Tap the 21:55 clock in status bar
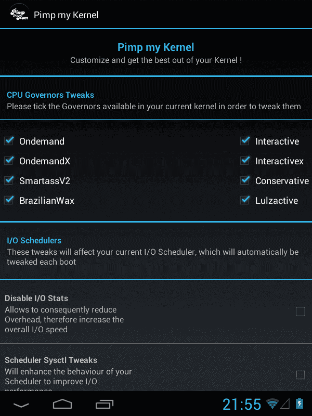The width and height of the screenshot is (312, 416). click(242, 405)
